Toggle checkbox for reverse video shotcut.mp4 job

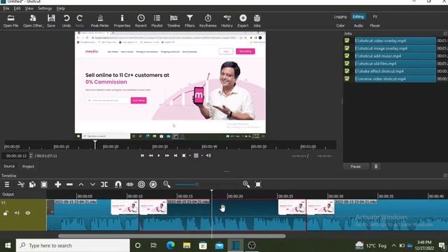(347, 78)
